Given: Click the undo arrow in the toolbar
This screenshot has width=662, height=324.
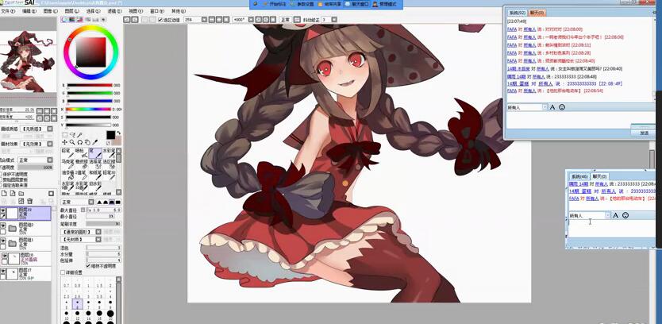Looking at the screenshot, I should click(x=127, y=19).
